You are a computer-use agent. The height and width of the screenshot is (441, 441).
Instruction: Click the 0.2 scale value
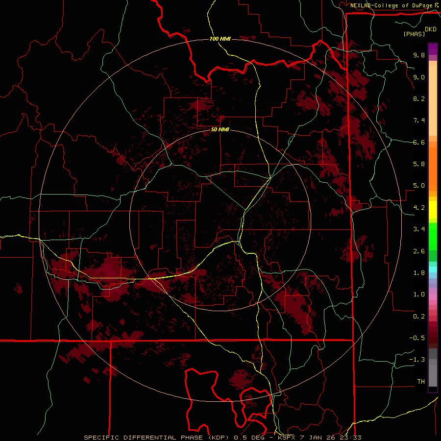tap(419, 317)
